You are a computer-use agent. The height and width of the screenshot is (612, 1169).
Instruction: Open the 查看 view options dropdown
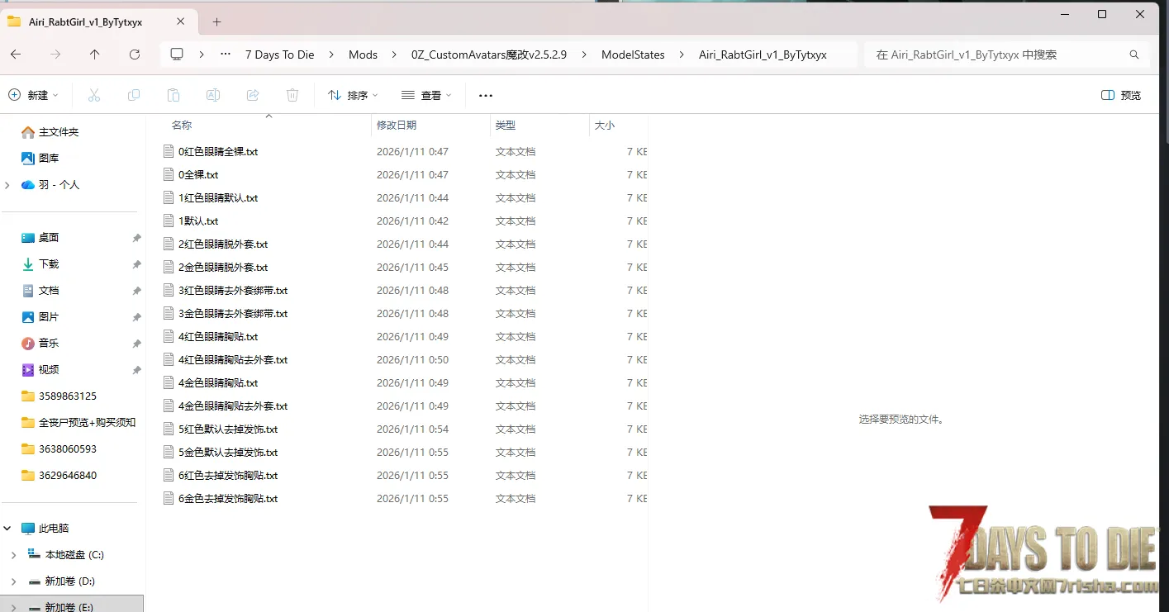(426, 96)
